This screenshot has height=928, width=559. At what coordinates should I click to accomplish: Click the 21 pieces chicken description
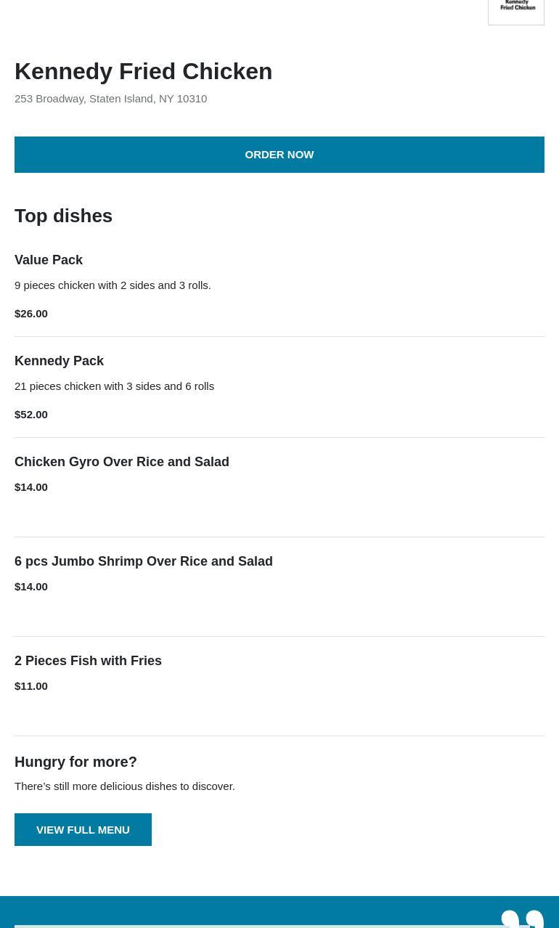coord(114,386)
